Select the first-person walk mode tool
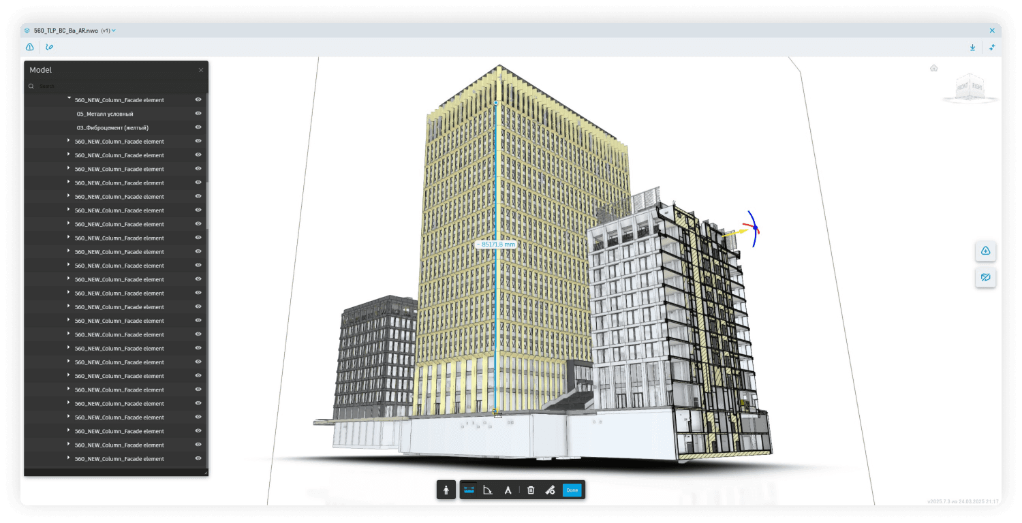This screenshot has height=523, width=1022. click(x=446, y=490)
